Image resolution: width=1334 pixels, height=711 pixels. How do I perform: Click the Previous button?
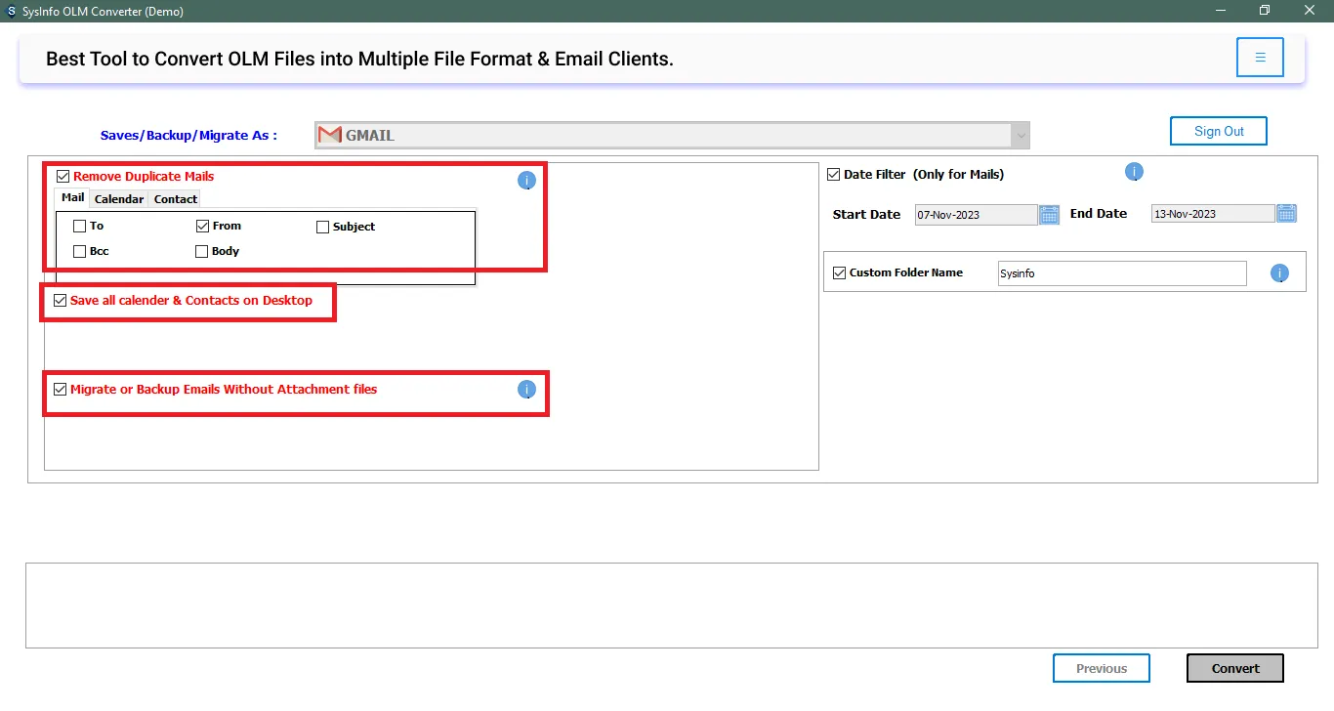1101,668
